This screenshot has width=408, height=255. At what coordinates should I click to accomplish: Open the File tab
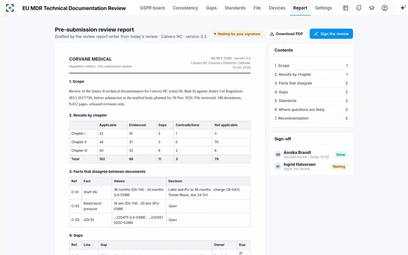257,8
